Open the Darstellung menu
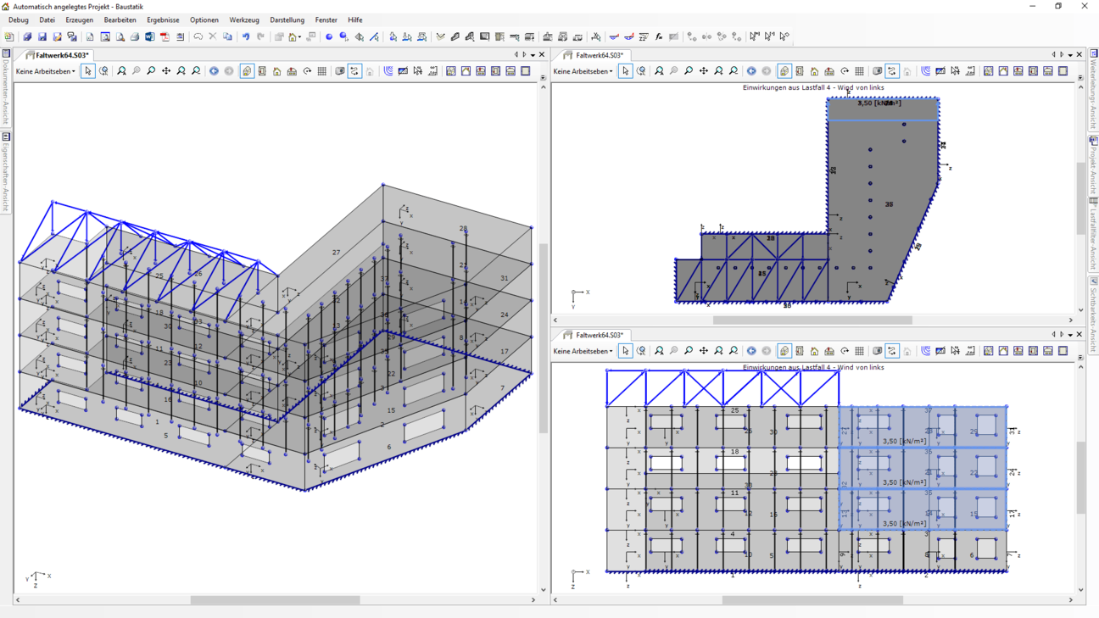Viewport: 1099px width, 618px height. 287,19
